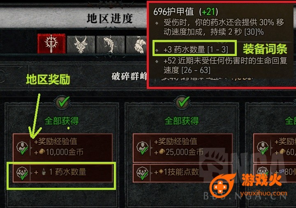
Task: Select the horned demon skull region tab
Action: pos(81,44)
